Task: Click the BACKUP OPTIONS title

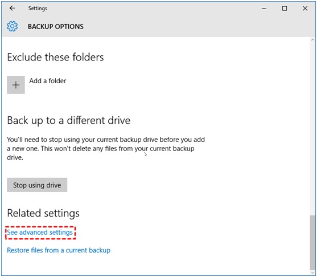Action: [56, 27]
